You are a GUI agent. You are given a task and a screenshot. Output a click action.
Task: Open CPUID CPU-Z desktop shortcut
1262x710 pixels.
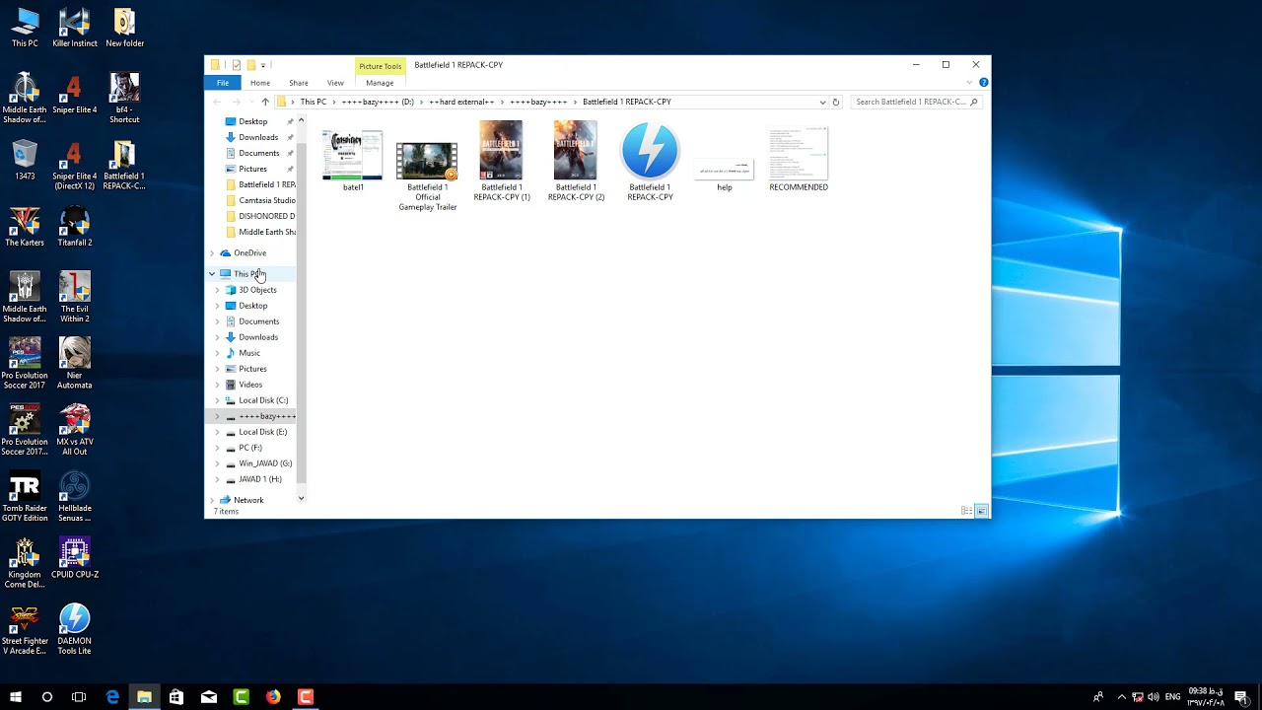(74, 558)
